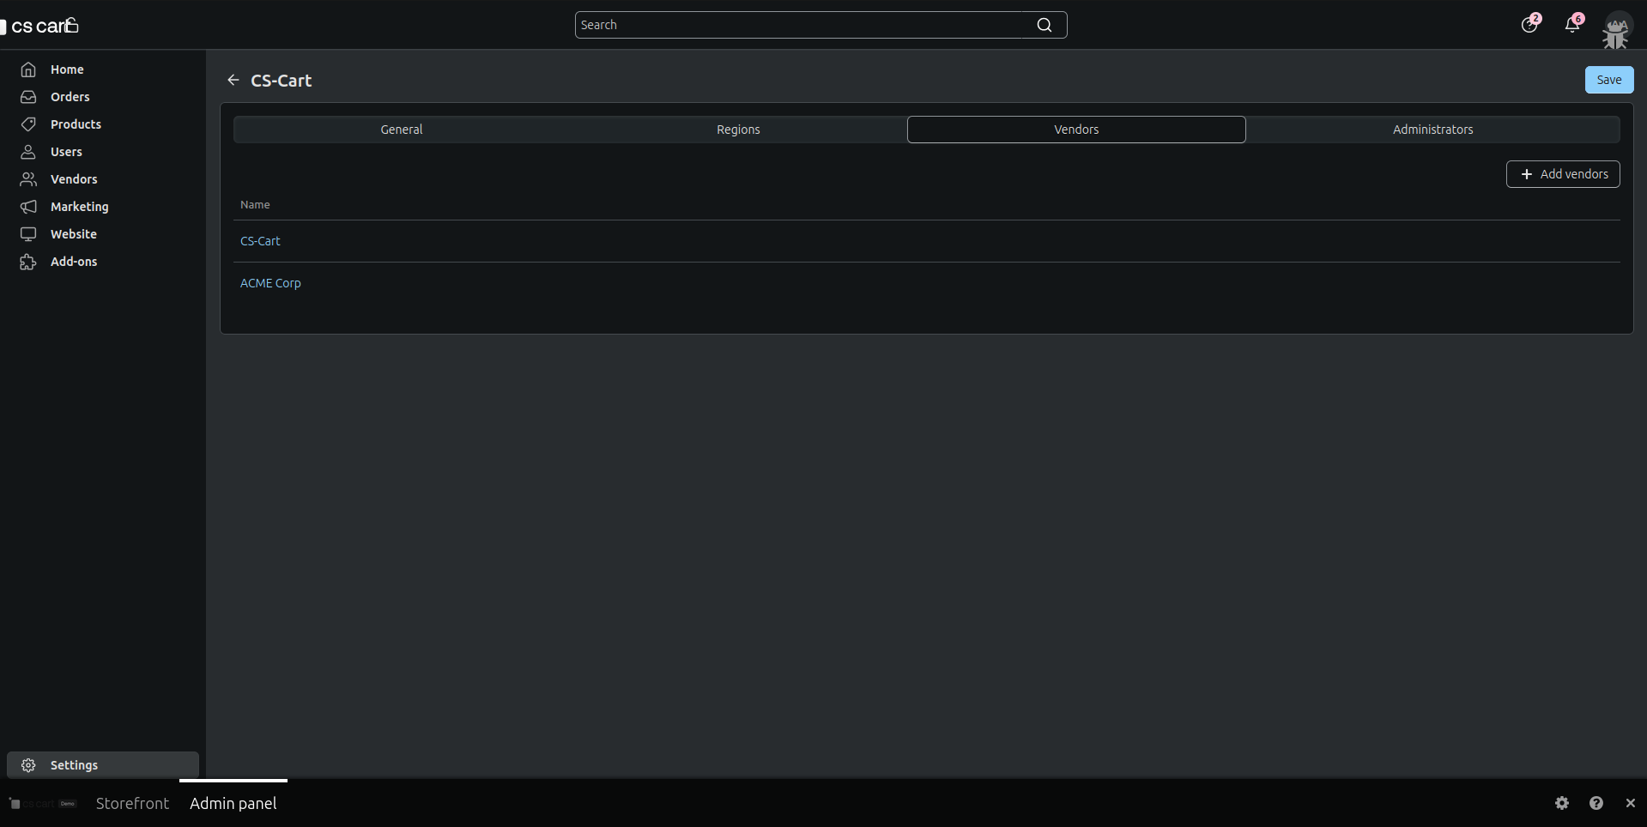Open the badge-2 tasks icon in the top bar
Viewport: 1647px width, 827px height.
1530,24
